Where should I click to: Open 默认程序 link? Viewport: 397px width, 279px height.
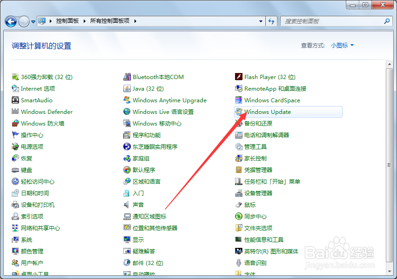click(x=144, y=170)
